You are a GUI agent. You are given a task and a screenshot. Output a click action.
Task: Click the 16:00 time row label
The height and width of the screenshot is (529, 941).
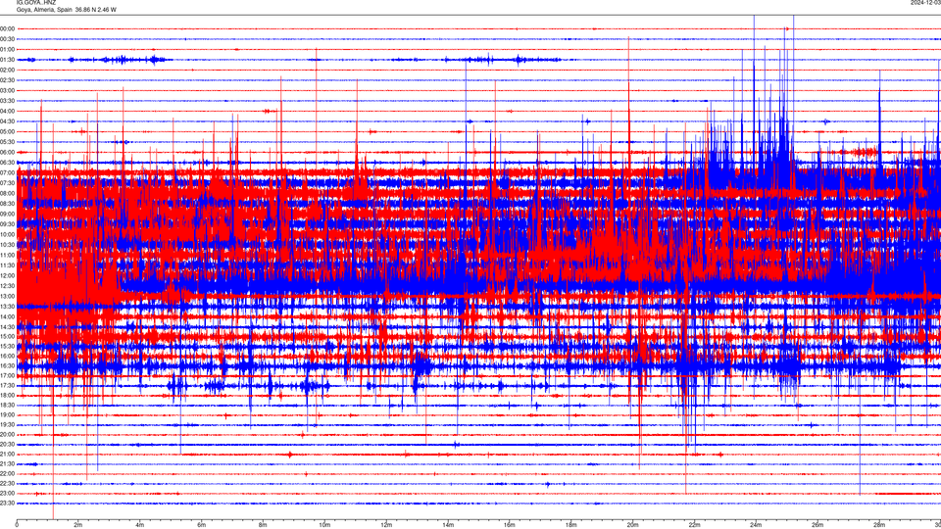pyautogui.click(x=8, y=356)
